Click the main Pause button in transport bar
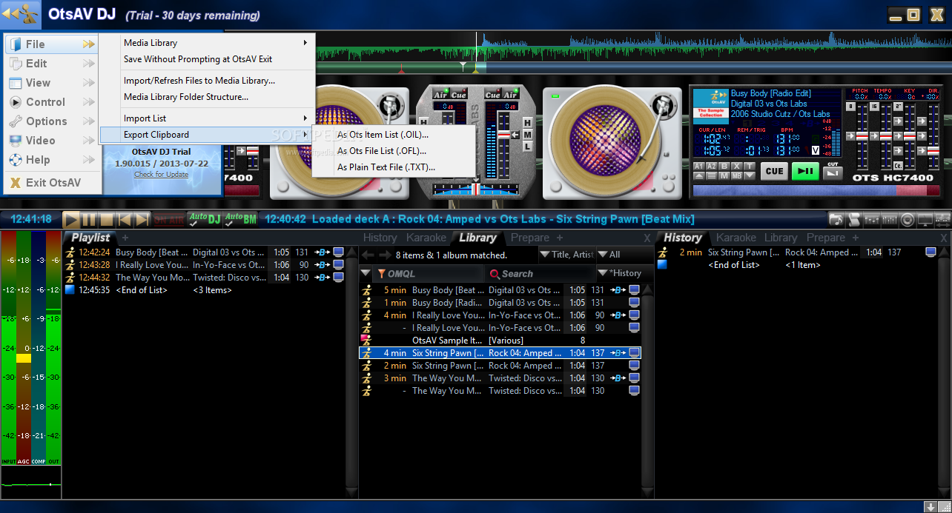Screen dimensions: 952x513 [x=89, y=219]
